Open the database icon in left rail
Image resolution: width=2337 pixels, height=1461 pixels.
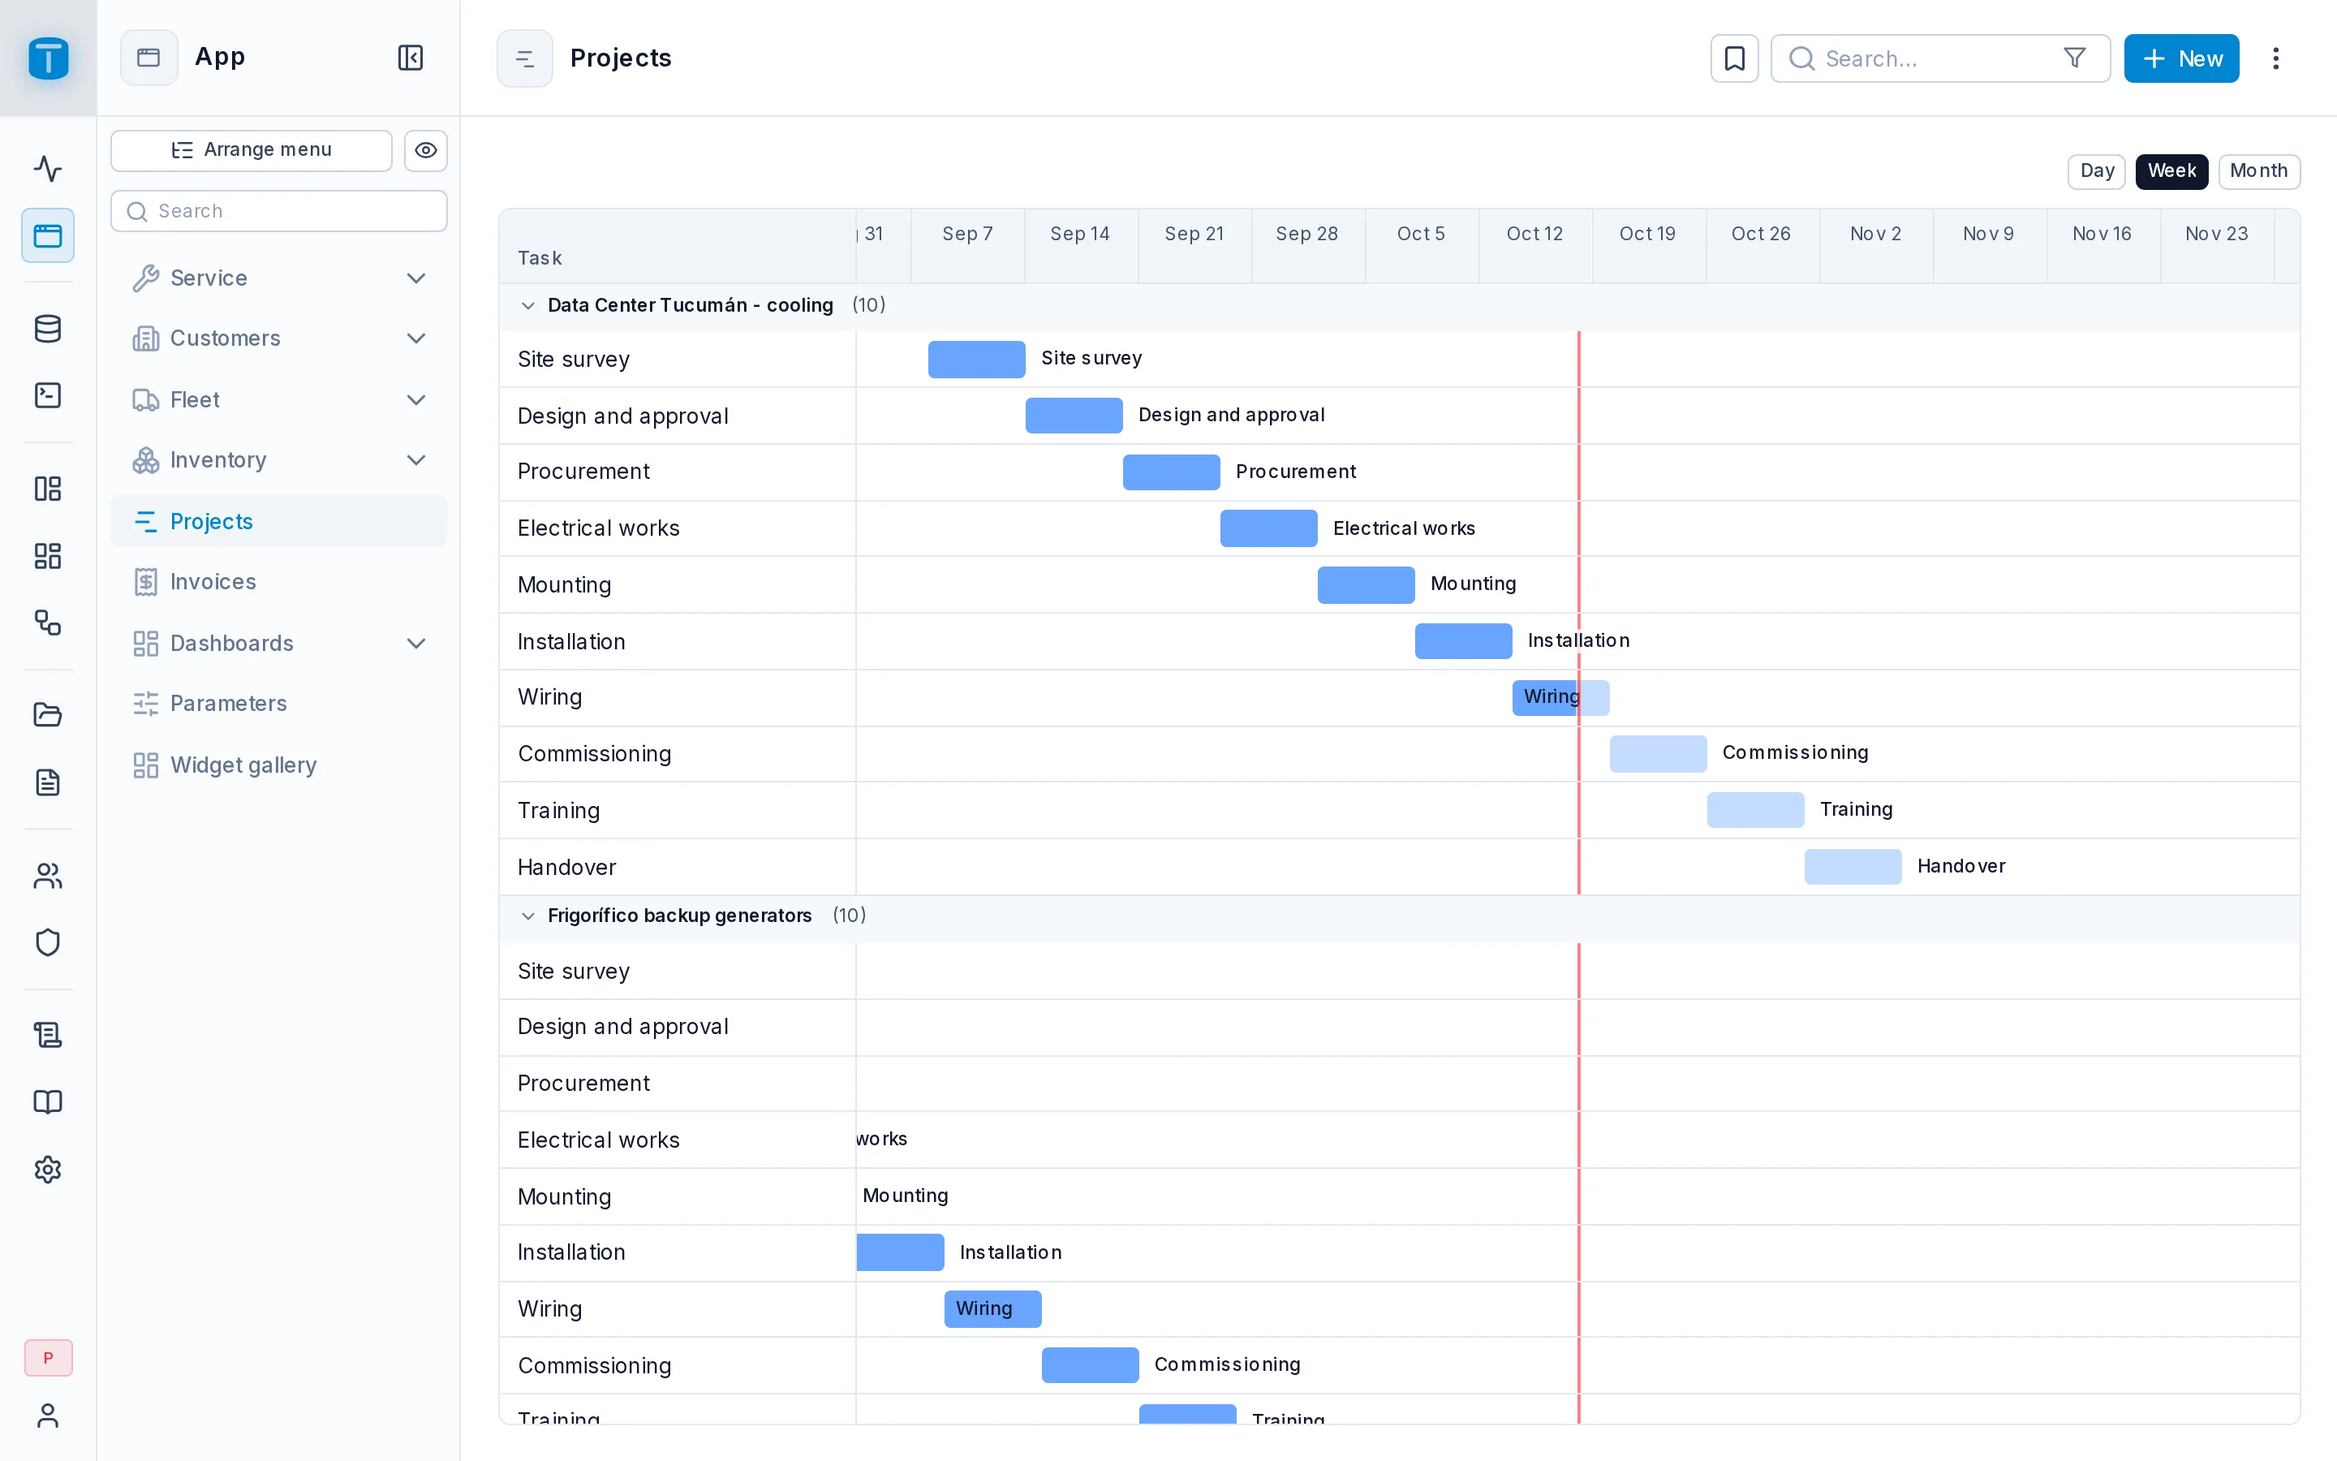click(49, 330)
